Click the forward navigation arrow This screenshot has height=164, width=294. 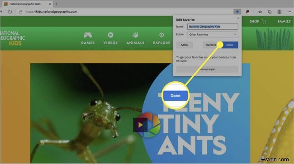[1, 12]
